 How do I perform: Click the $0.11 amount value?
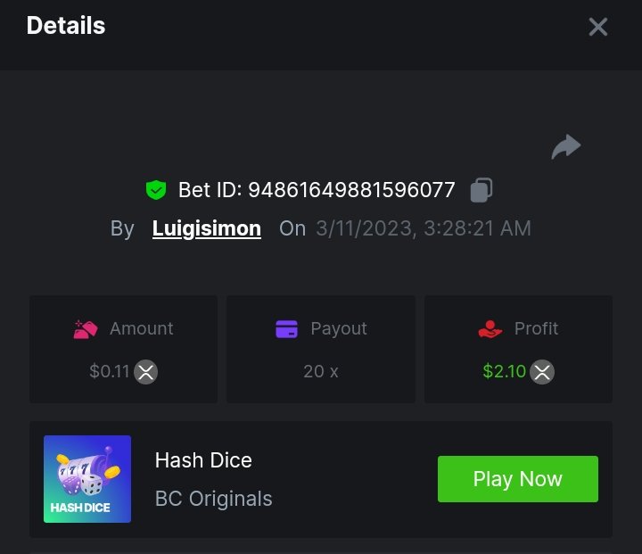click(110, 371)
